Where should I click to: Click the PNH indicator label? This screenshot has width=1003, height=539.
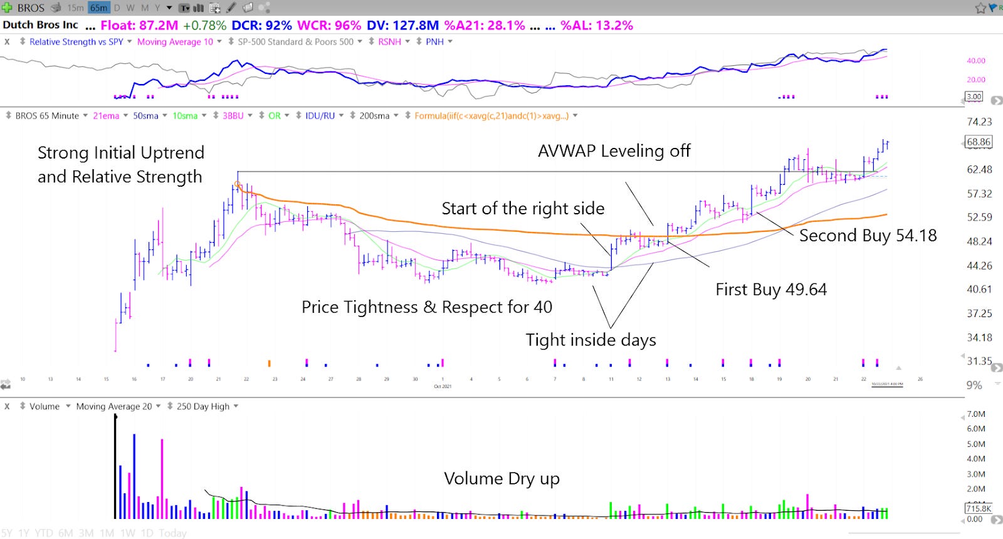[434, 41]
